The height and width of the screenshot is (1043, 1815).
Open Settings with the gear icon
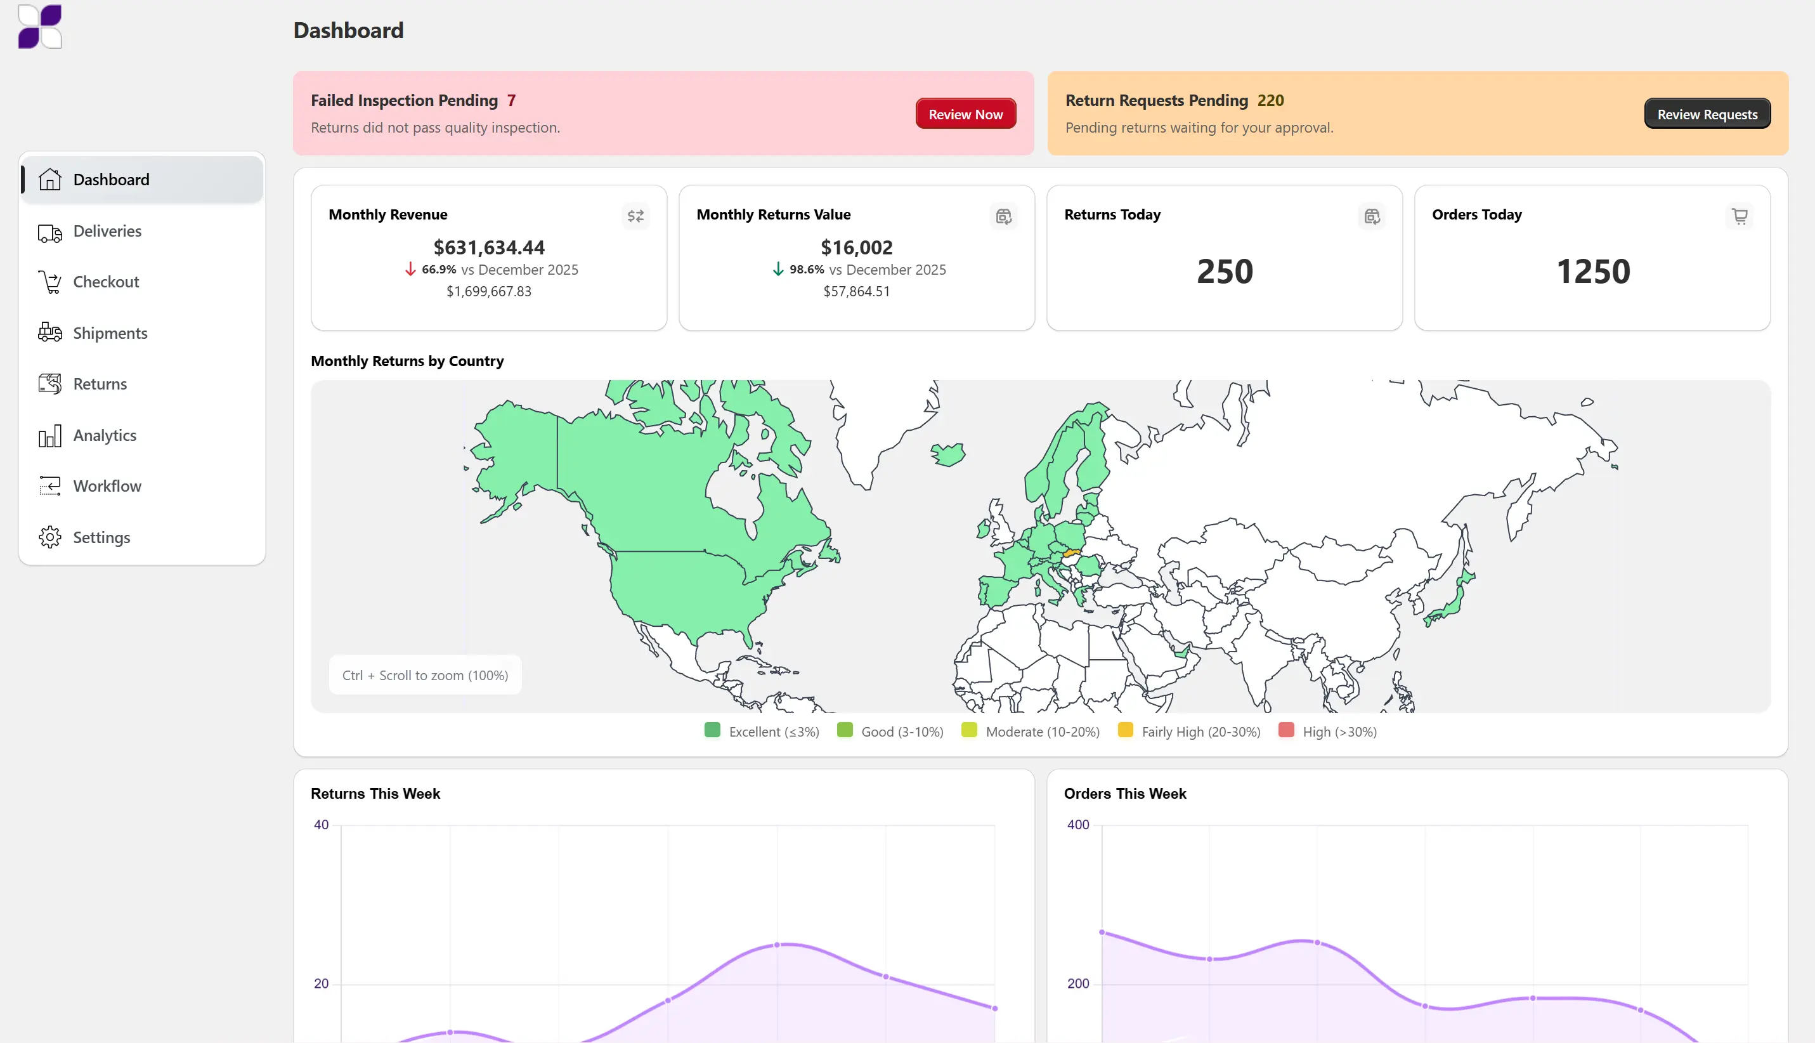click(49, 537)
